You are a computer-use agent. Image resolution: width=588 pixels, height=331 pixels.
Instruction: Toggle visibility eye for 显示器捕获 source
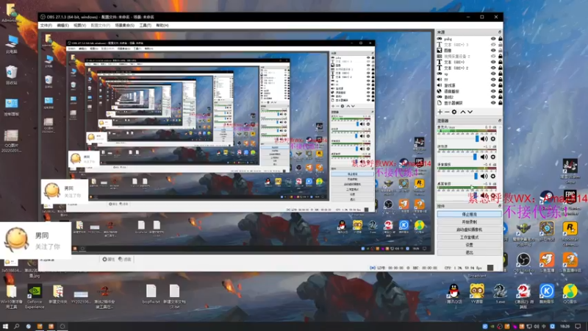493,103
